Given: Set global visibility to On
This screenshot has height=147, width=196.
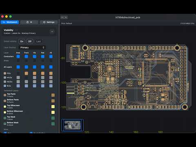Looking at the screenshot, I should click(x=22, y=41).
